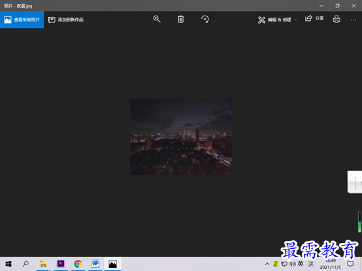Screen dimensions: 362x271
Task: Rotate the photo with the rotate icon
Action: point(205,19)
